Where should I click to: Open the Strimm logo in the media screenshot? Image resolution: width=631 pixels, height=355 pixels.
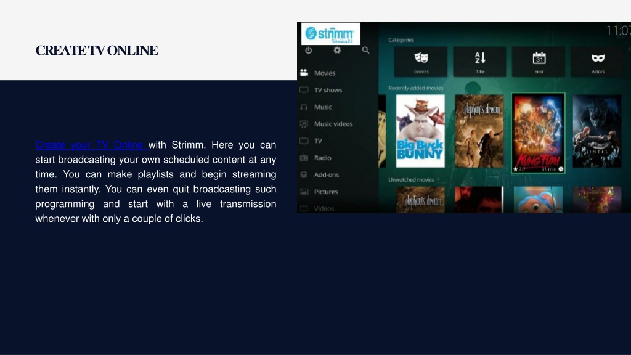coord(330,34)
